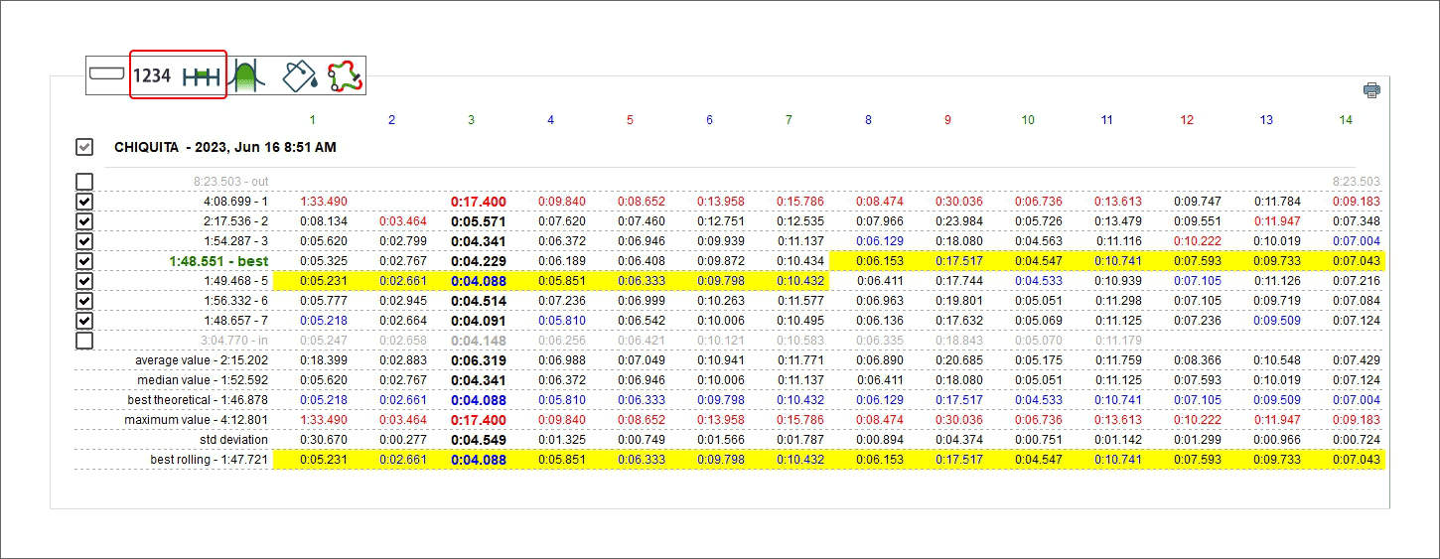1440x559 pixels.
Task: Click the printer icon
Action: click(1371, 90)
